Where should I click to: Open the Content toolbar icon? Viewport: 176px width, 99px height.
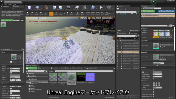(x=54, y=8)
